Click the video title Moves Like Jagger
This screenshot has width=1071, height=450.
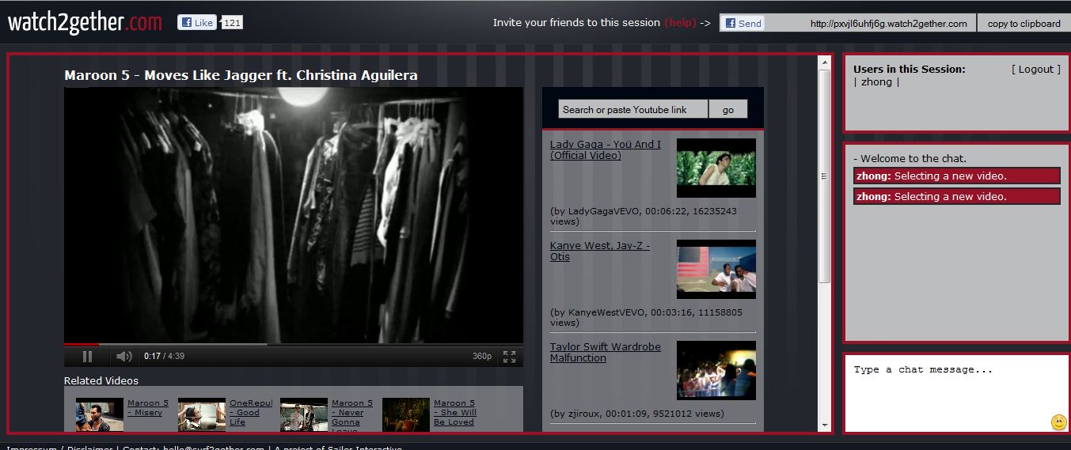point(241,75)
